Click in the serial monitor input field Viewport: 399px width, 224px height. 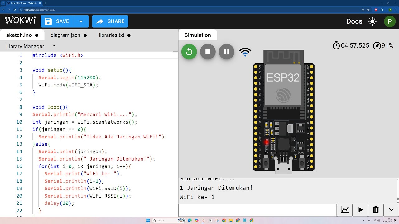(257, 210)
